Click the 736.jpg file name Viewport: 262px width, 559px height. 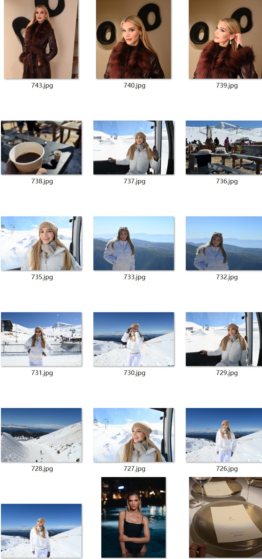coord(227,181)
